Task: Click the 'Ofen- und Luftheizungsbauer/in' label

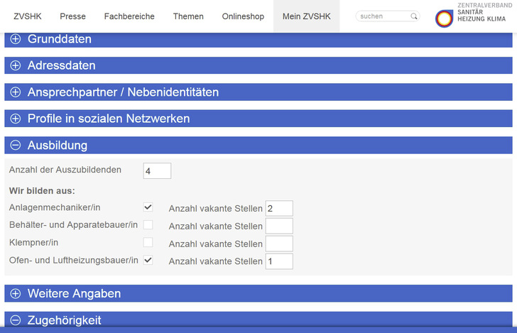Action: click(x=74, y=260)
